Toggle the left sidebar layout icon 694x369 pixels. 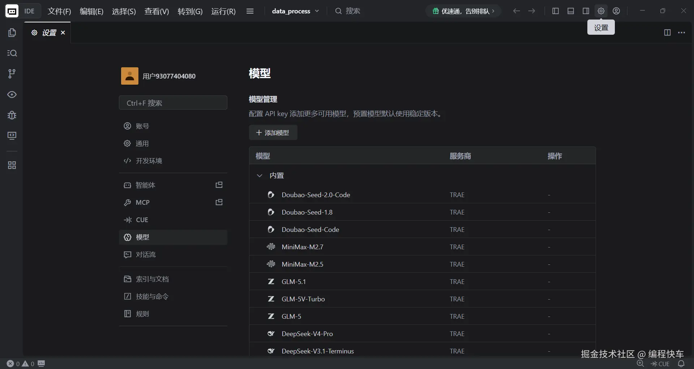[556, 11]
